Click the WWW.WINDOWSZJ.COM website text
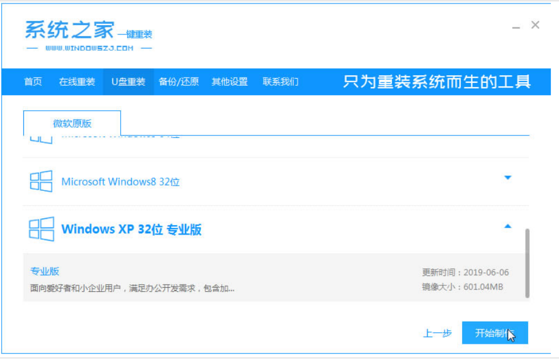Screen dimensions: 559x360 coord(89,48)
